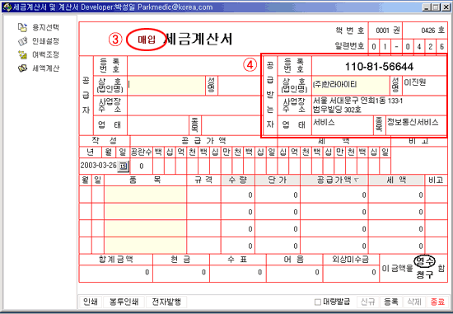Open the calendar picker beside 2003-03-26
453x314 pixels.
124,166
